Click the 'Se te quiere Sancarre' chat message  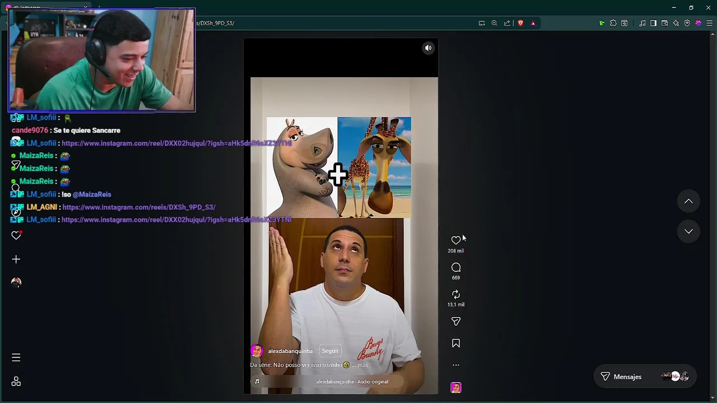point(87,130)
